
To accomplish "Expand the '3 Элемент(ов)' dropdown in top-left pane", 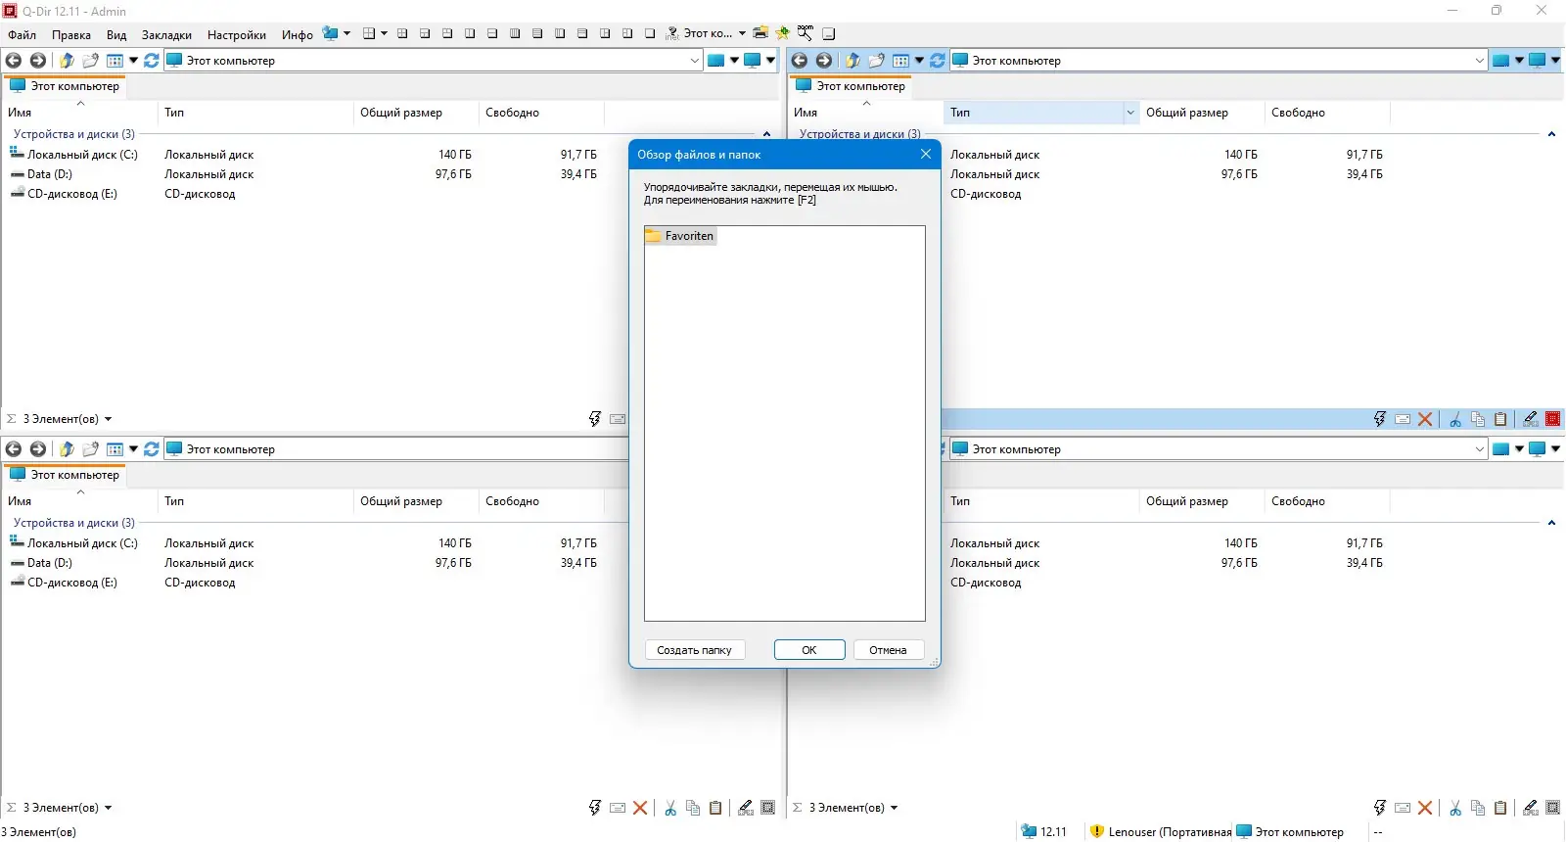I will 108,419.
